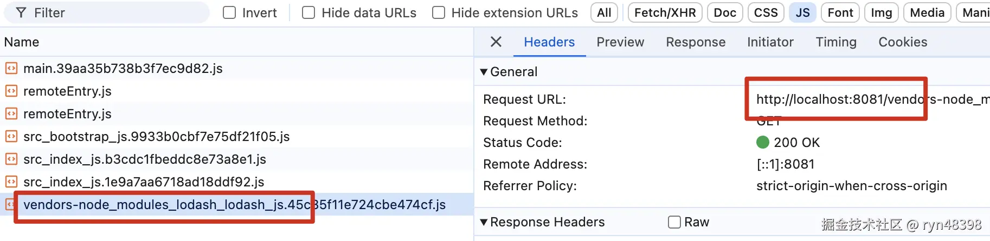Select the CSS resource type filter
This screenshot has height=241, width=990.
pyautogui.click(x=766, y=12)
